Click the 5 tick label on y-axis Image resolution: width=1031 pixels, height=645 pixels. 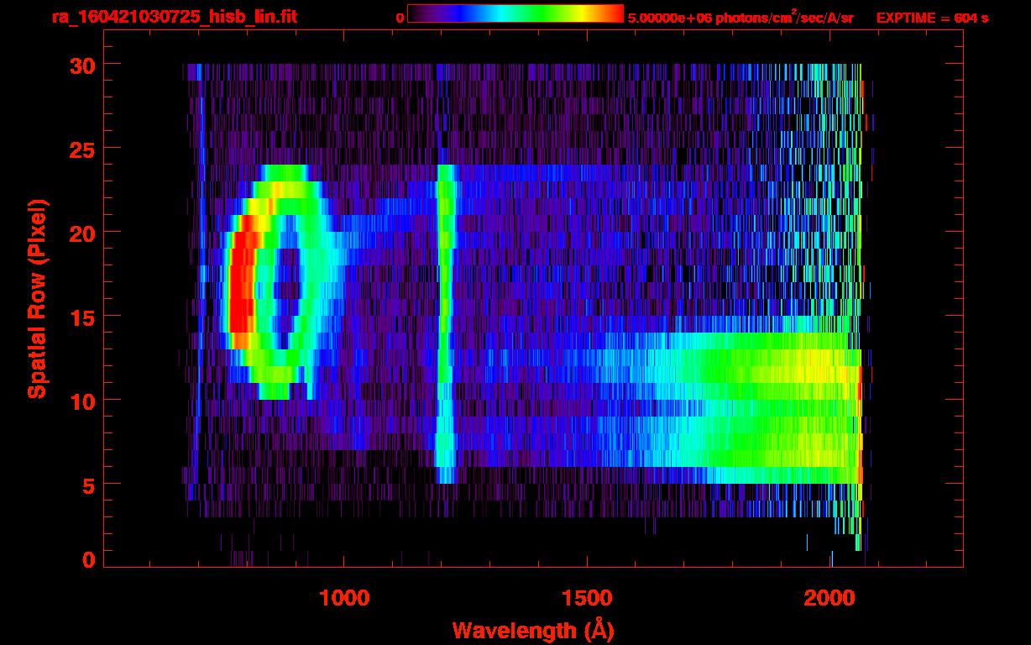(86, 485)
